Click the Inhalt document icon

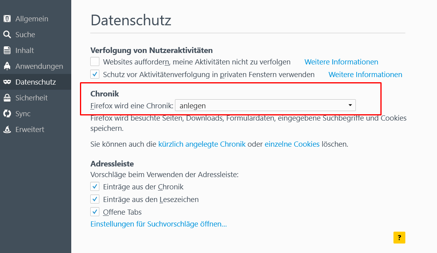coord(7,50)
